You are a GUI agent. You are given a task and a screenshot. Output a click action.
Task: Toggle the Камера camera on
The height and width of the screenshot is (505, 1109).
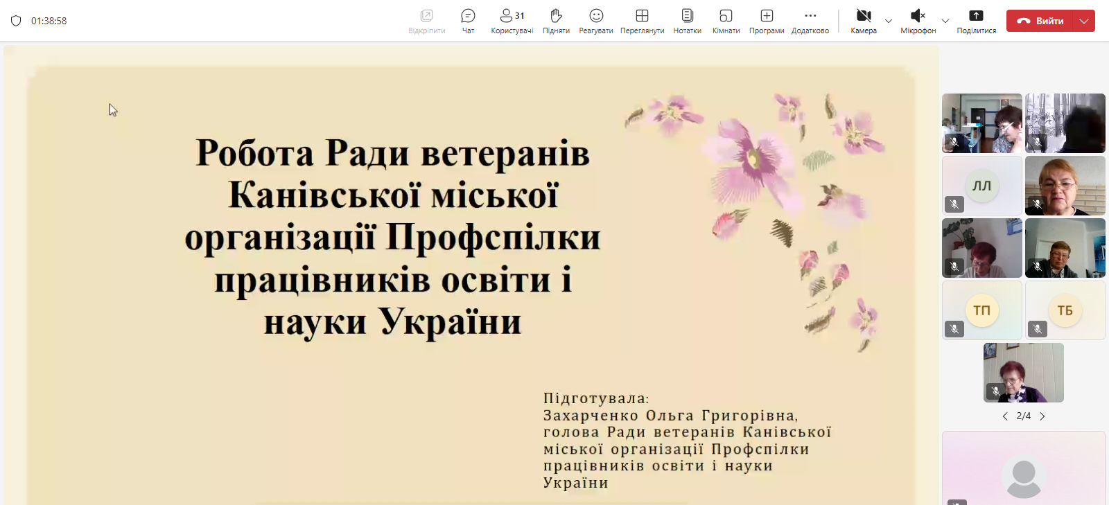click(864, 21)
